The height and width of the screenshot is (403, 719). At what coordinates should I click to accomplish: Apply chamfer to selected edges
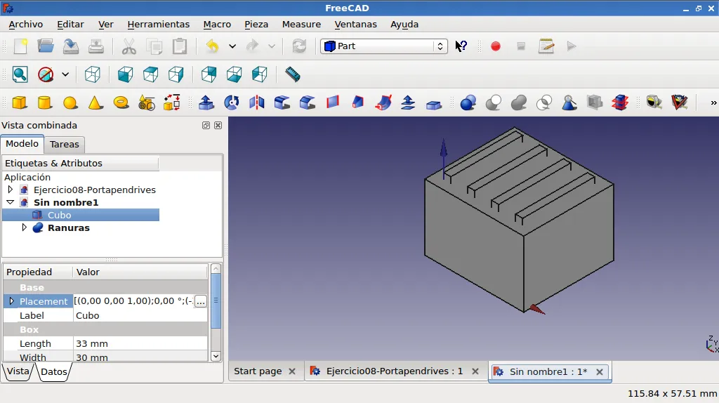(x=308, y=103)
